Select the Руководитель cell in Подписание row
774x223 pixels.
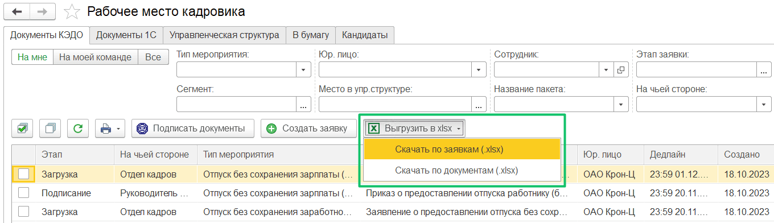(x=155, y=193)
